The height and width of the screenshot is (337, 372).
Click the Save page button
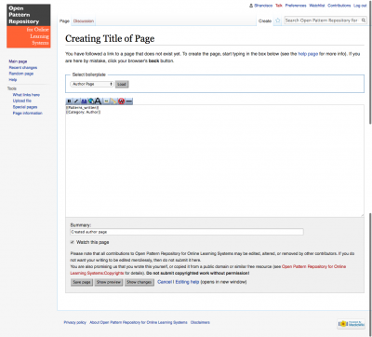pyautogui.click(x=82, y=282)
